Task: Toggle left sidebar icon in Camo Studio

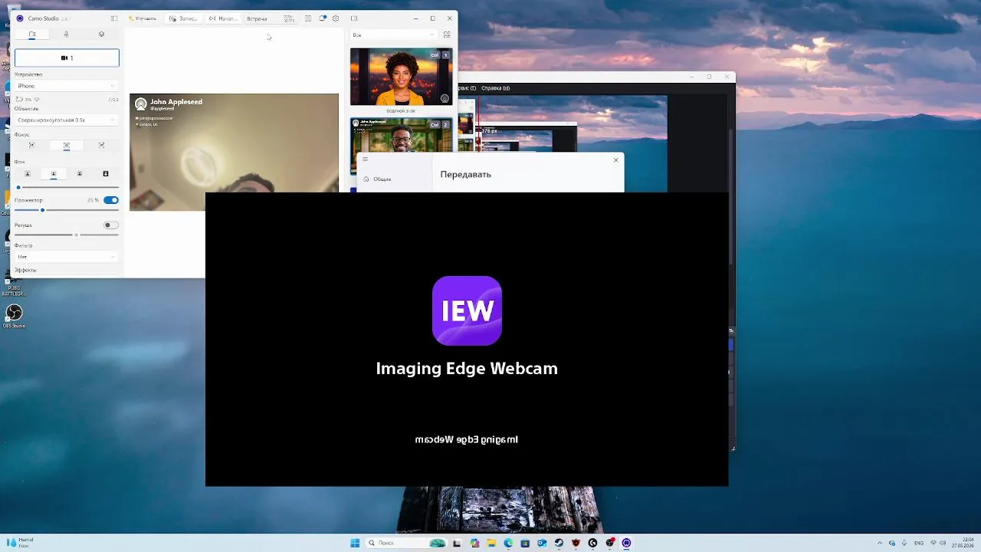Action: pyautogui.click(x=114, y=18)
